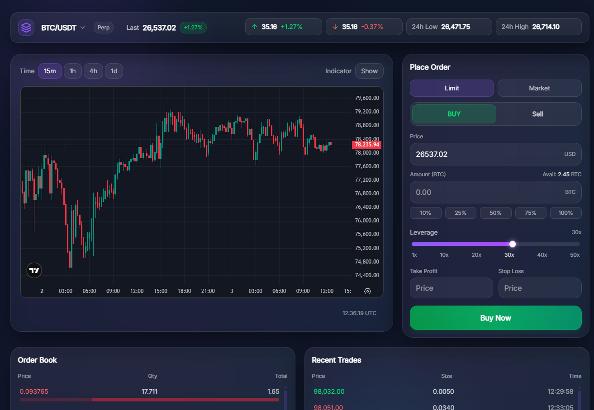The width and height of the screenshot is (594, 410).
Task: Click the leverage slider handle at 30x
Action: pos(513,244)
